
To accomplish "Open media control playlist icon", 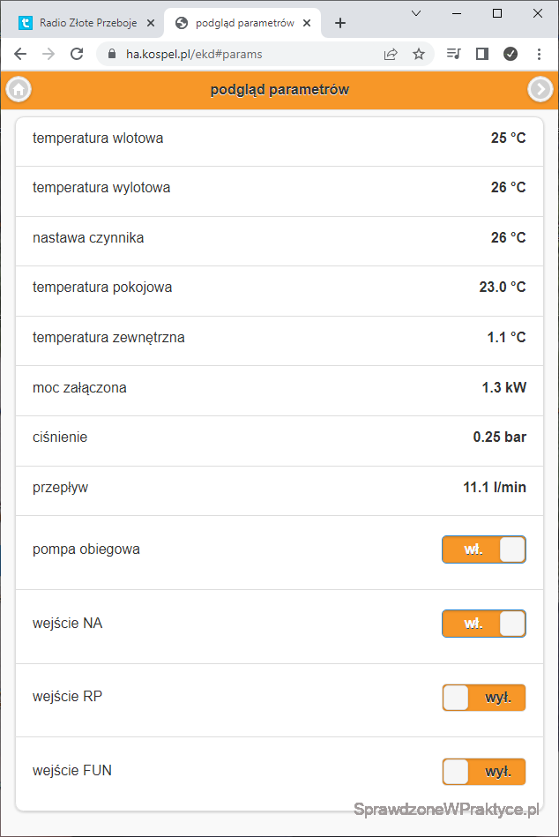I will pyautogui.click(x=453, y=54).
